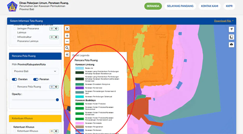Open the measure area tool on map

[231, 37]
